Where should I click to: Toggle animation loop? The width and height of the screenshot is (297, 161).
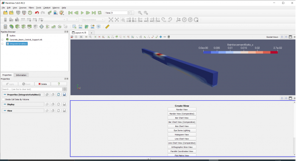click(100, 13)
